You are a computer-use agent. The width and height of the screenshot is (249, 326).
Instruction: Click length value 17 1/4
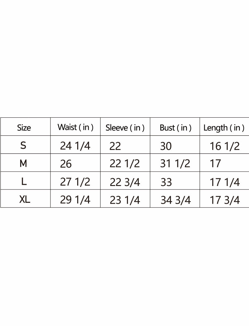pyautogui.click(x=225, y=182)
